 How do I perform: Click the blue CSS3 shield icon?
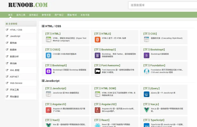48,55
